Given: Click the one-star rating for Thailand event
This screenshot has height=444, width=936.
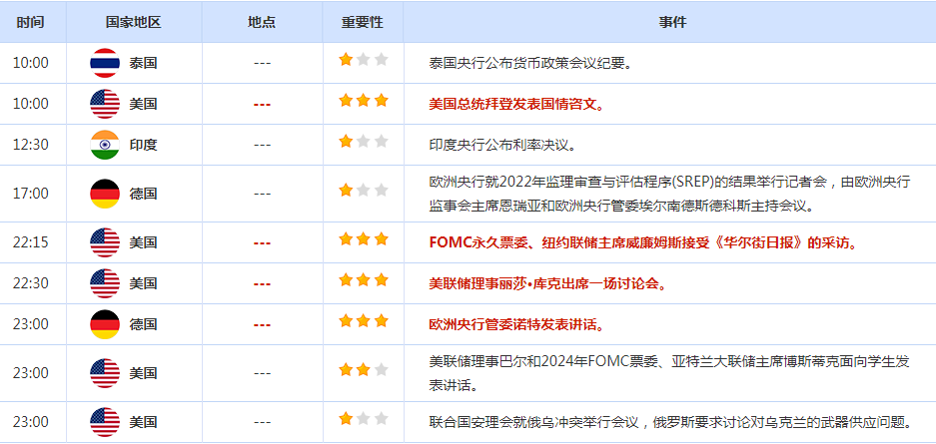Looking at the screenshot, I should (x=363, y=61).
